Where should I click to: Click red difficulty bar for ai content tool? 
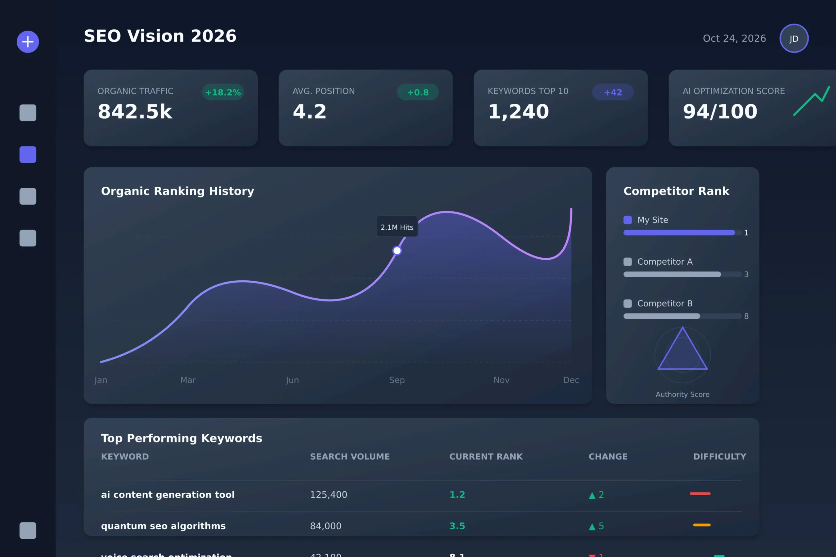coord(700,493)
